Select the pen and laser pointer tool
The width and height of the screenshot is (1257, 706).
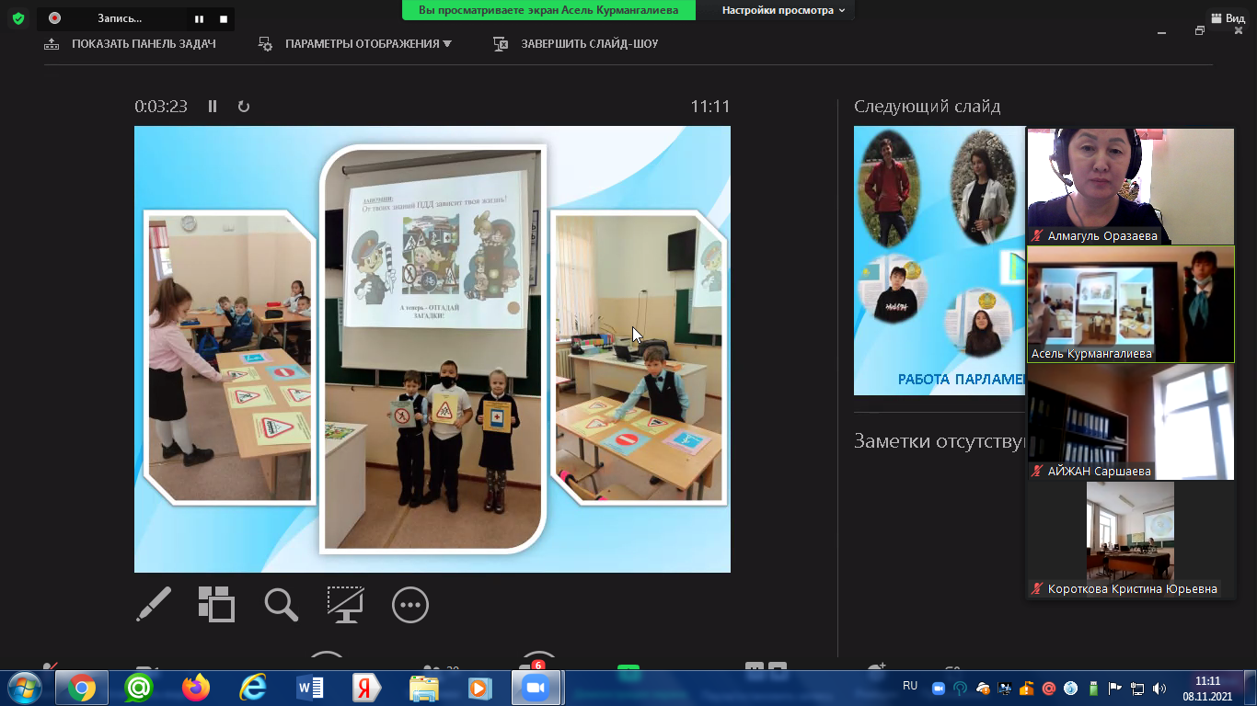click(154, 605)
